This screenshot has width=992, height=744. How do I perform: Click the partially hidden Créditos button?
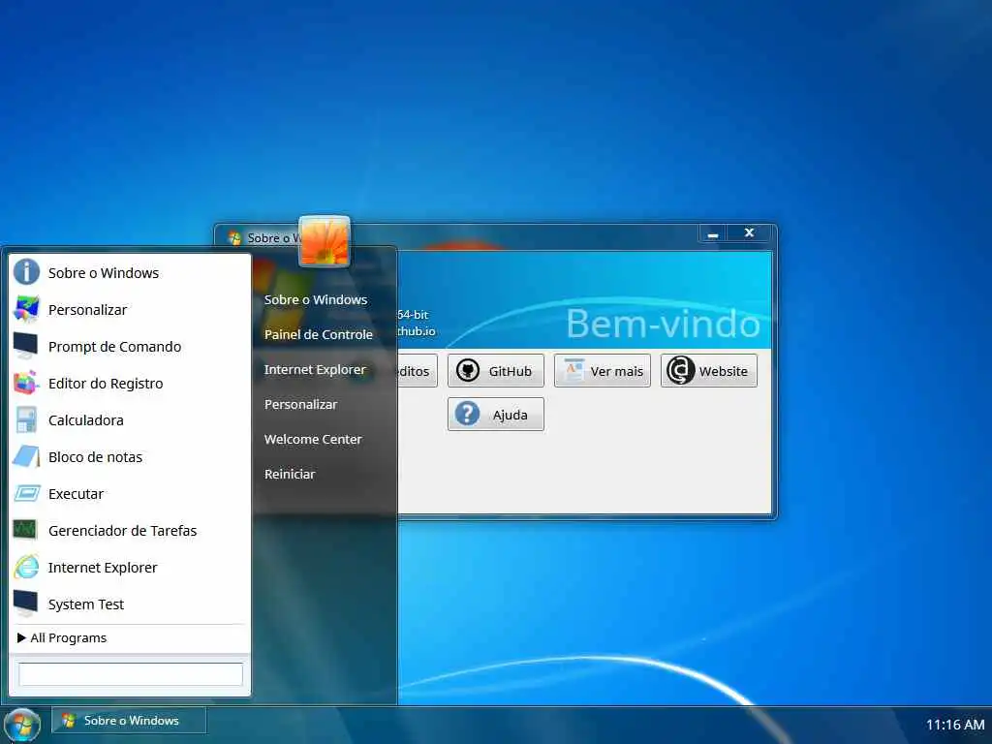point(417,371)
